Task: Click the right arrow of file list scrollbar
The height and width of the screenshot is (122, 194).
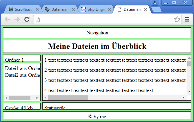Action: [x=37, y=98]
